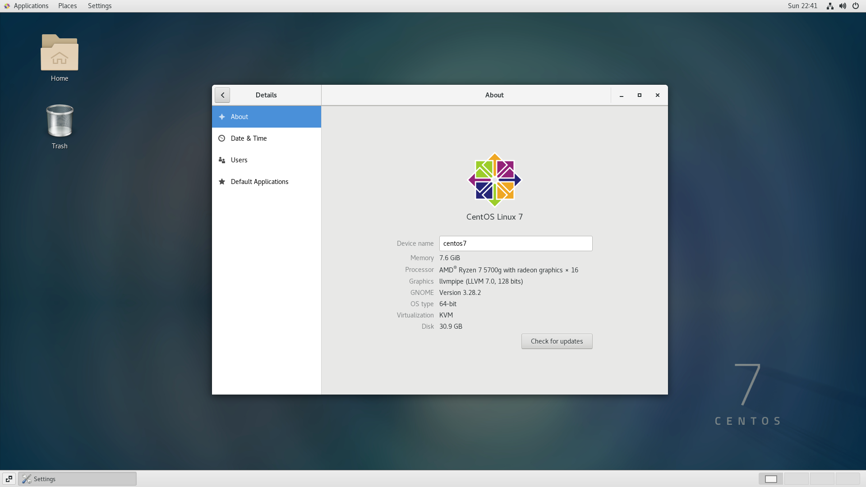The height and width of the screenshot is (487, 866).
Task: Click the Settings taskbar window button
Action: (x=77, y=479)
